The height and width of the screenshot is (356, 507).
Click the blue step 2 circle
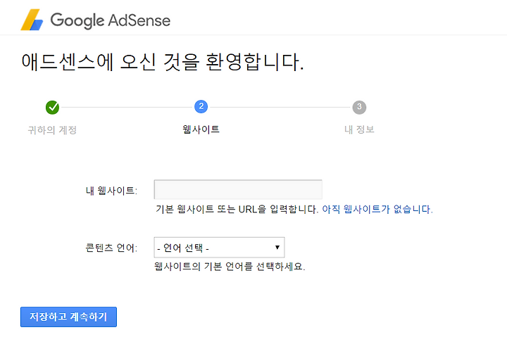(x=201, y=107)
